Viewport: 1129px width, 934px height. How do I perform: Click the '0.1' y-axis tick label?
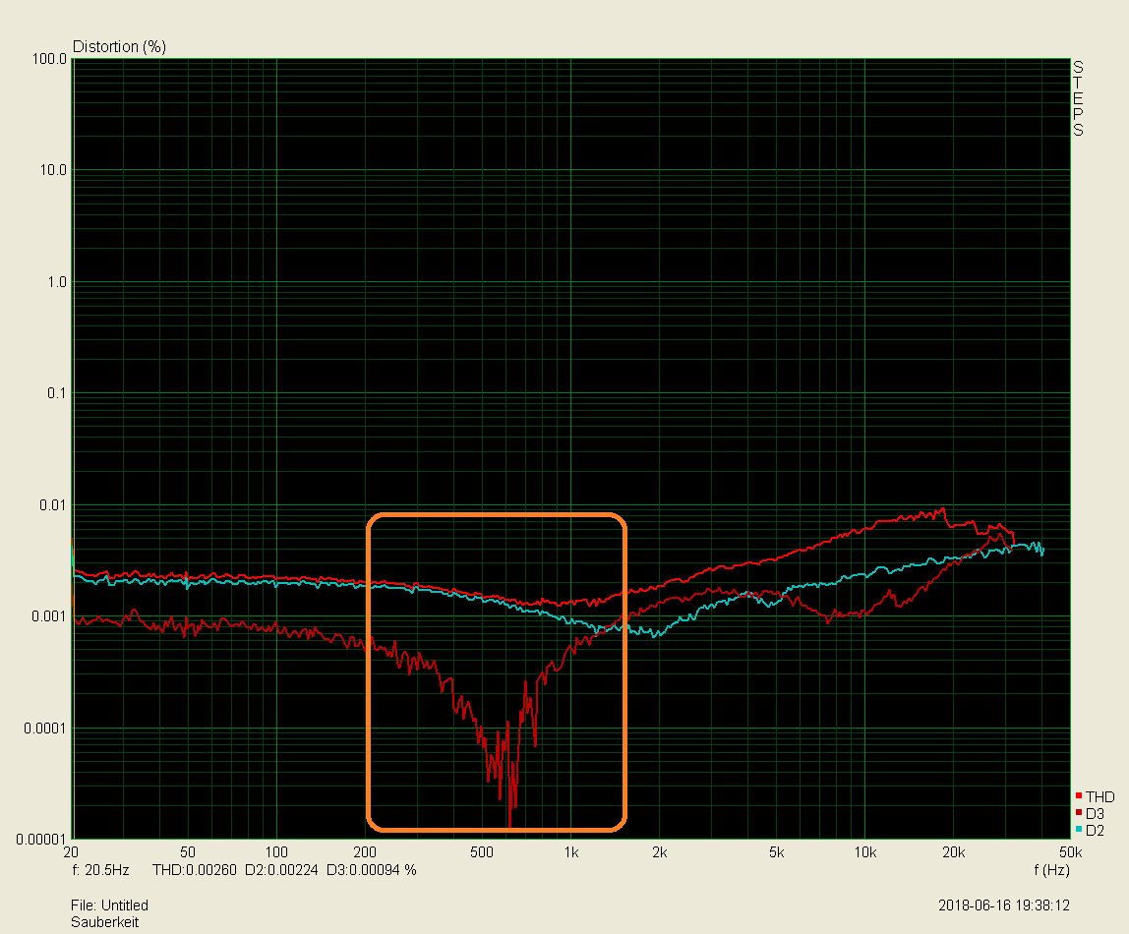pyautogui.click(x=56, y=393)
